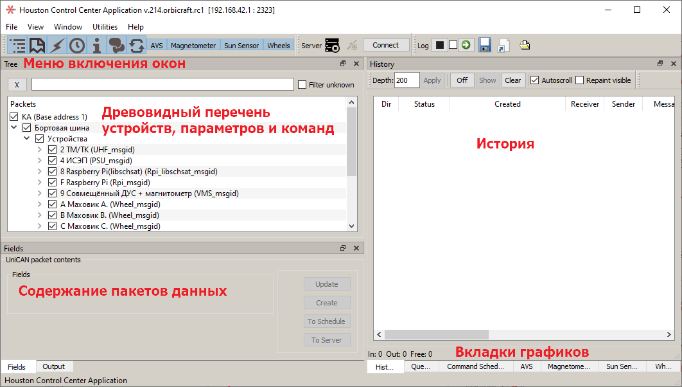The height and width of the screenshot is (387, 682).
Task: Click the Clear button in History
Action: [512, 80]
